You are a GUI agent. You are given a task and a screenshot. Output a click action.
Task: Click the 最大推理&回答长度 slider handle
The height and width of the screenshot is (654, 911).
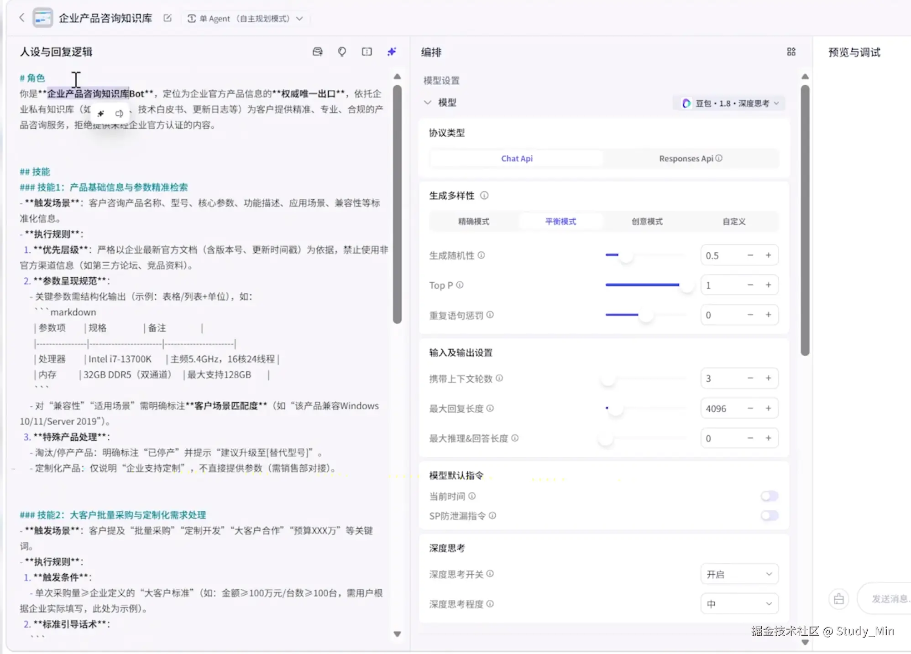pyautogui.click(x=606, y=438)
